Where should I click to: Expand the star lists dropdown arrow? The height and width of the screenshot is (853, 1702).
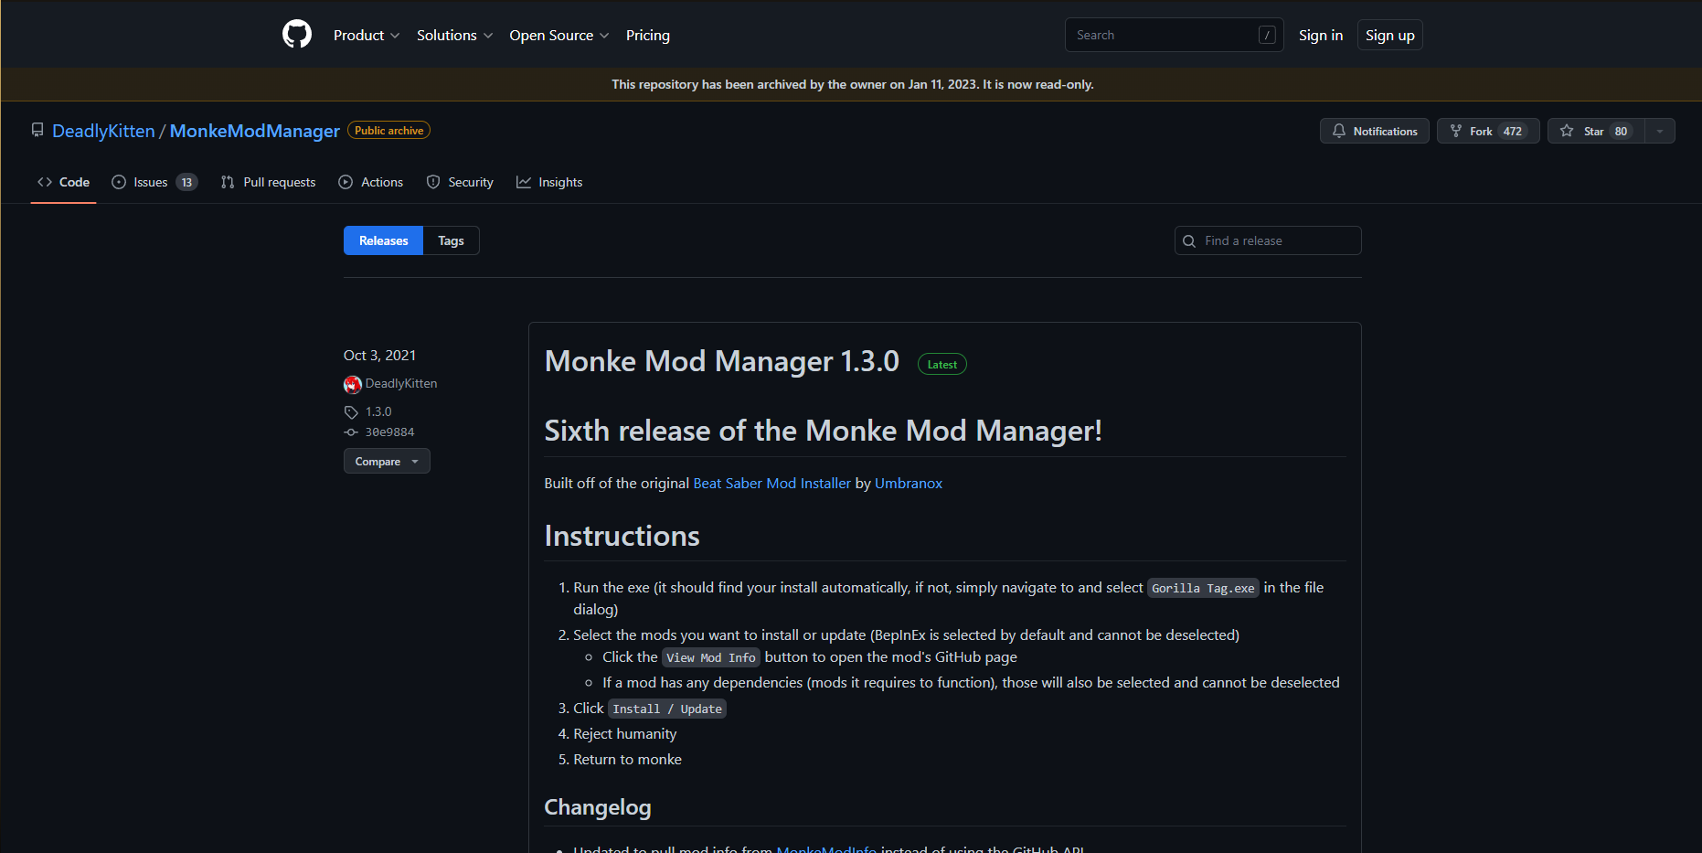1660,131
